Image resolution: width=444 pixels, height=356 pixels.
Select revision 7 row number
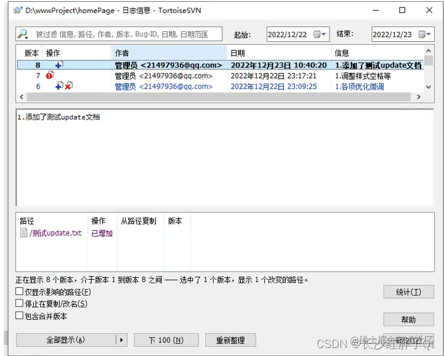[38, 76]
